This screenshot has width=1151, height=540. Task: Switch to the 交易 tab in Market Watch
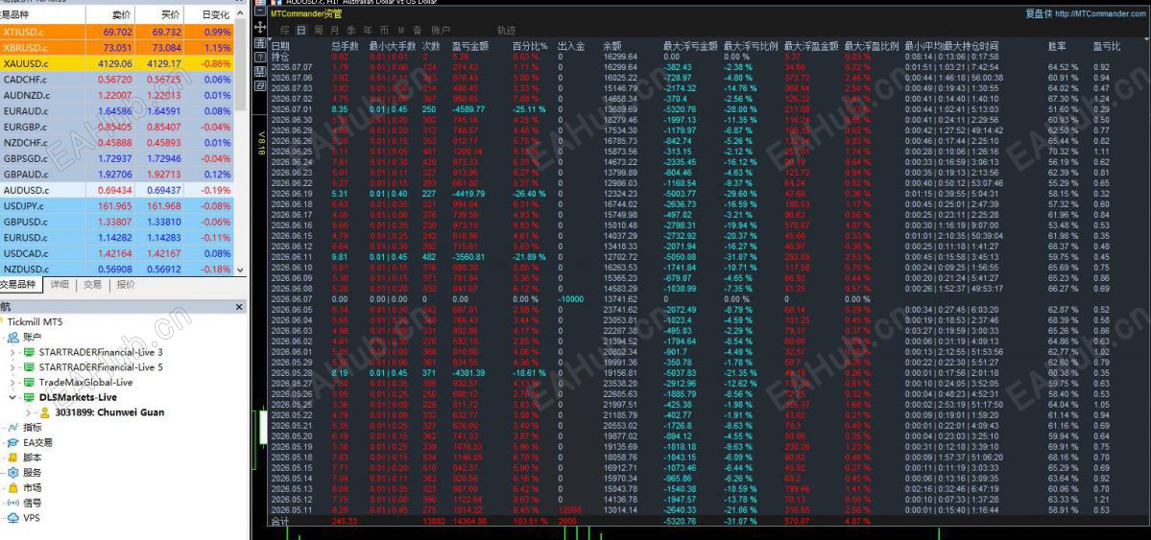coord(92,285)
